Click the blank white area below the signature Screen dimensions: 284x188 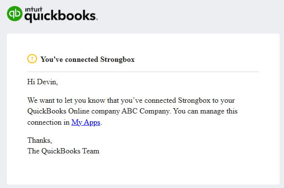[143, 170]
